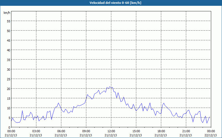Click the y-axis value 50
The image size is (222, 138).
(9, 31)
